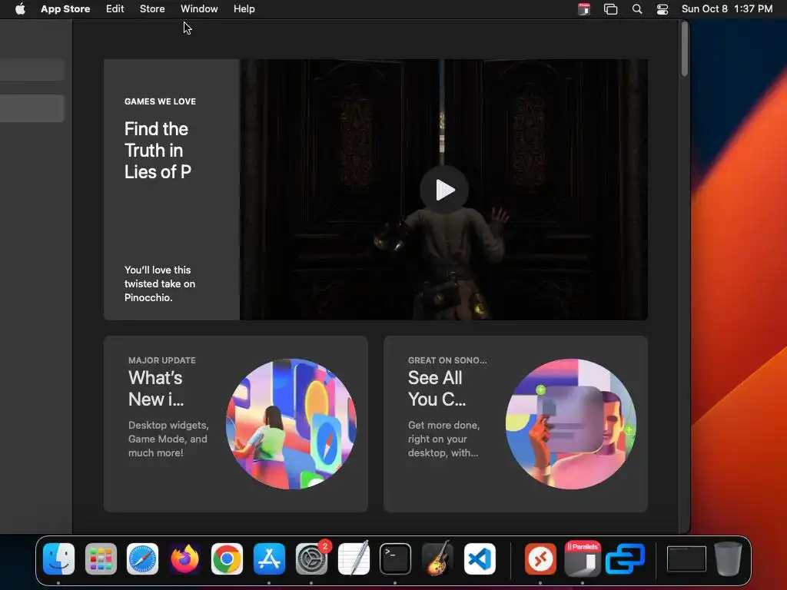Click the date and time in menu bar
Screen dimensions: 787x590
727,9
